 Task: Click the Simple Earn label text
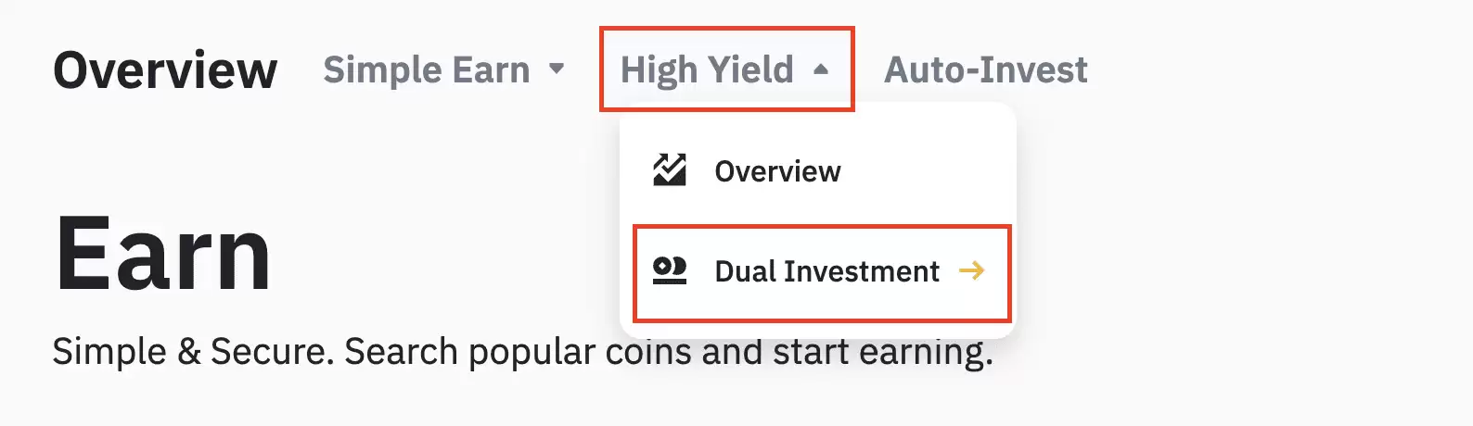[426, 70]
